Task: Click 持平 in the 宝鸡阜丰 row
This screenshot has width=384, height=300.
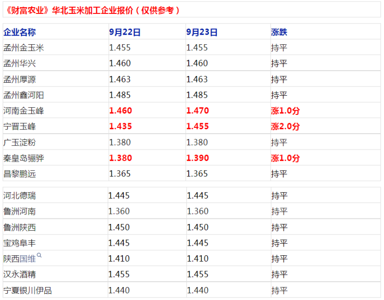Action: pos(279,243)
